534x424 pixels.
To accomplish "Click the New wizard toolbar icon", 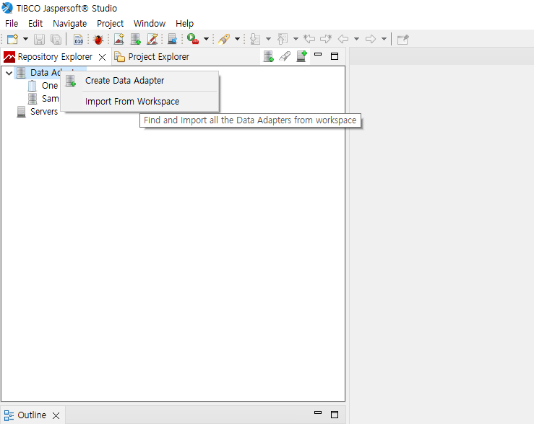I will pyautogui.click(x=12, y=39).
